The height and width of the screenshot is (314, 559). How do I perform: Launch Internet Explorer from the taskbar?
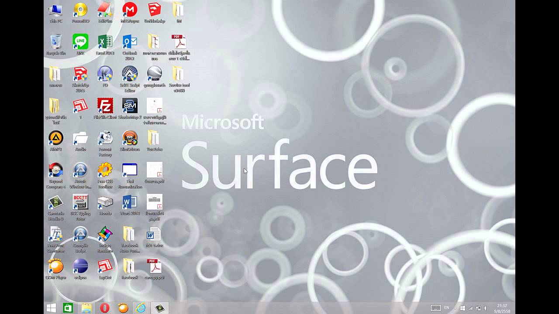141,308
